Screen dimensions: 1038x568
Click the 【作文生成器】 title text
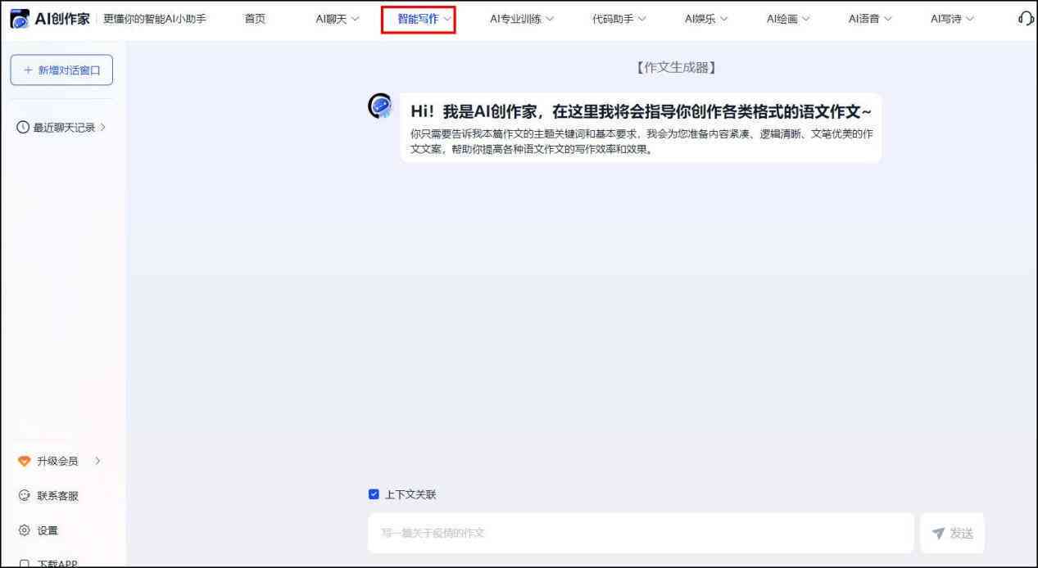tap(676, 68)
